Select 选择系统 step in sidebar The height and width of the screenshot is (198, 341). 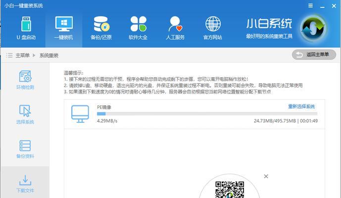coord(25,114)
